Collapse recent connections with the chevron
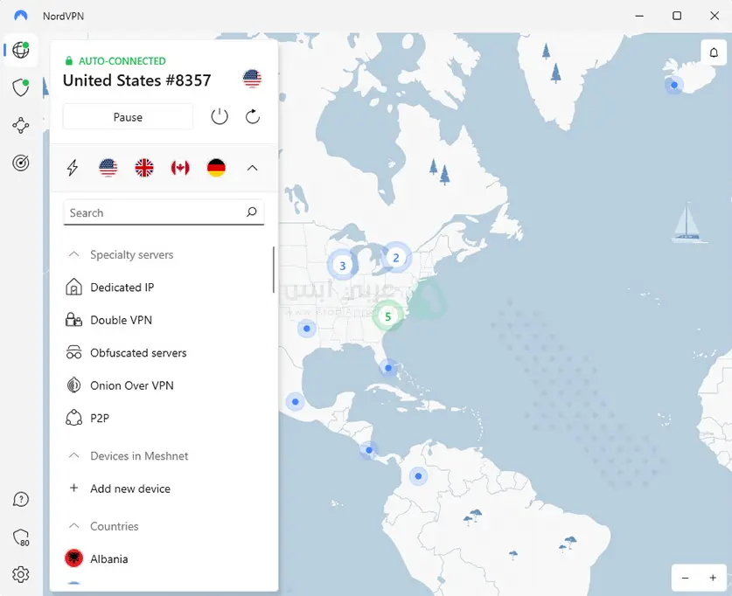This screenshot has width=732, height=596. click(x=253, y=168)
